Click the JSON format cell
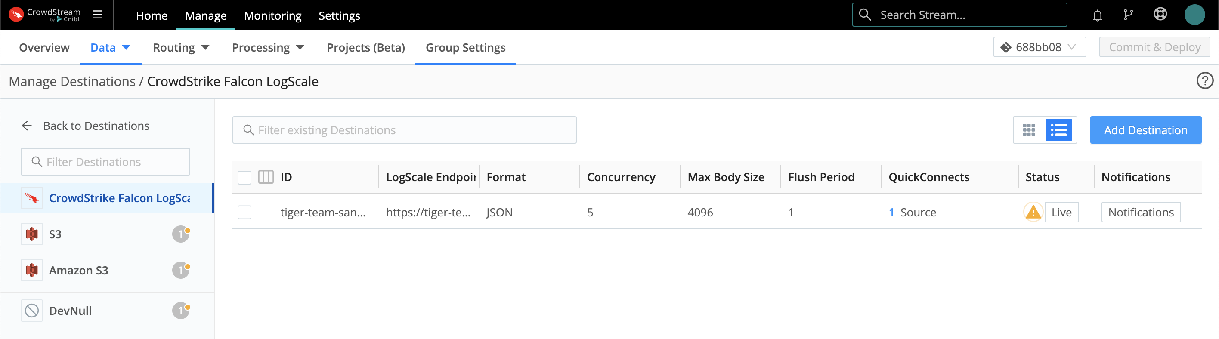The image size is (1219, 339). [x=499, y=212]
